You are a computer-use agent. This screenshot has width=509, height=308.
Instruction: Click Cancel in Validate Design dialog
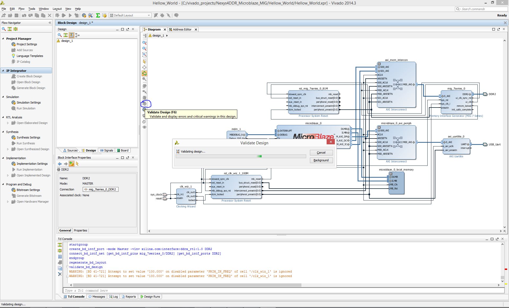click(321, 153)
